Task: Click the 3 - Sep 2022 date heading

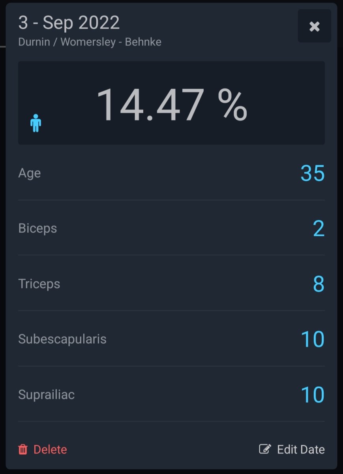Action: coord(69,23)
